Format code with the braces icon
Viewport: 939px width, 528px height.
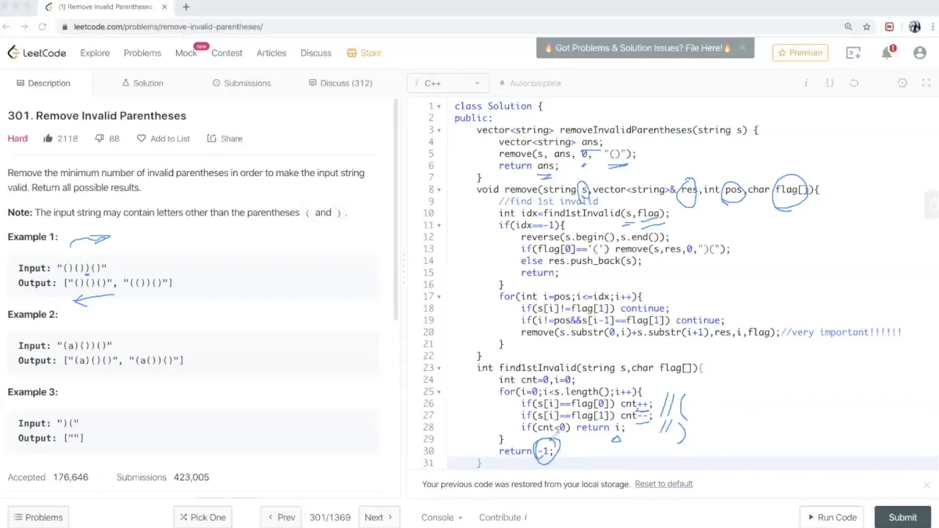click(x=830, y=83)
